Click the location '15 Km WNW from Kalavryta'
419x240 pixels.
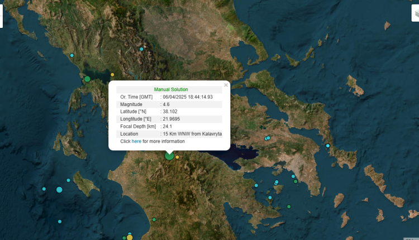192,134
